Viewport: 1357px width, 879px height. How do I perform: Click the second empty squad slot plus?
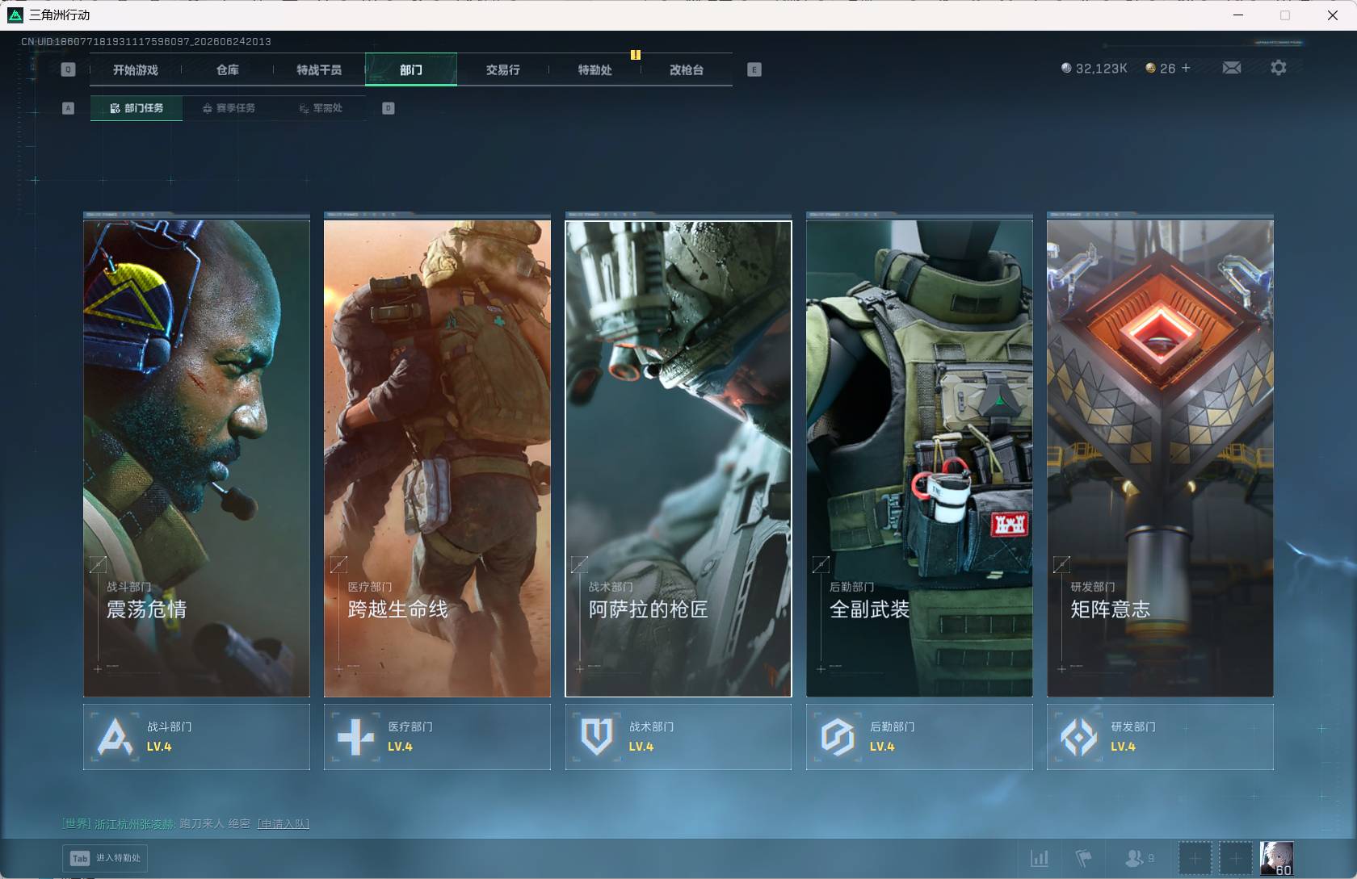(1235, 858)
